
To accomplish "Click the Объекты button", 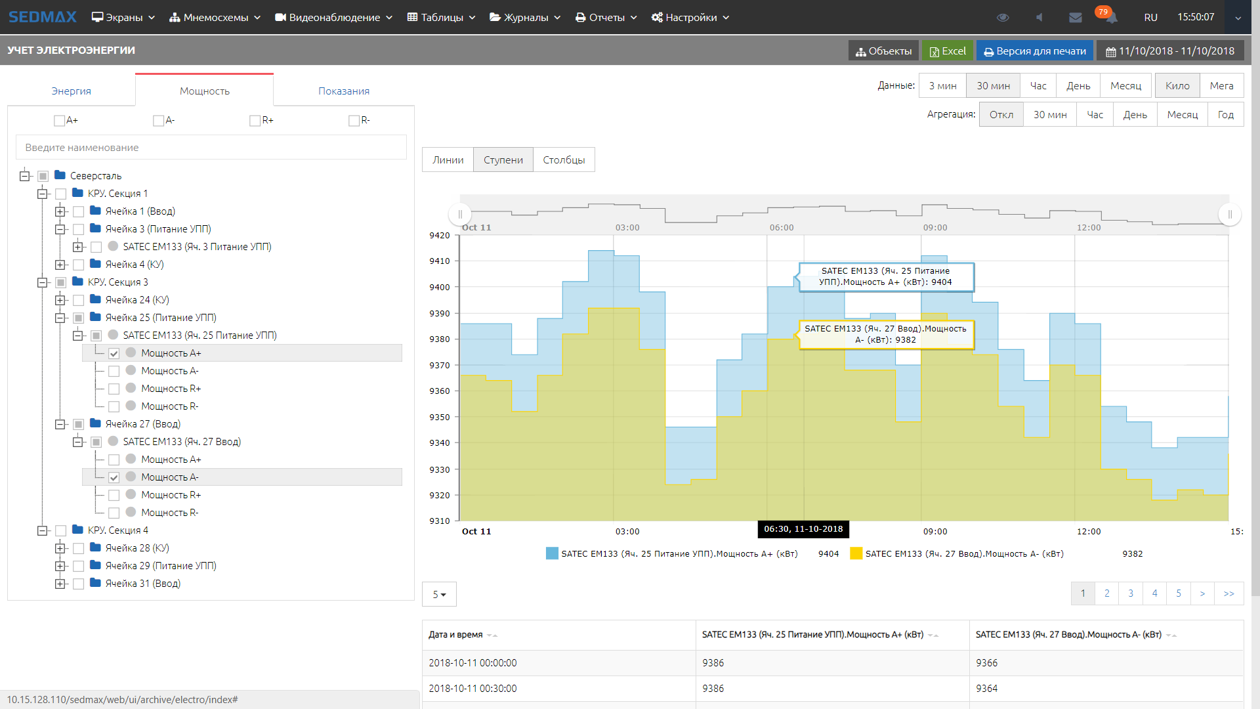I will [x=883, y=51].
